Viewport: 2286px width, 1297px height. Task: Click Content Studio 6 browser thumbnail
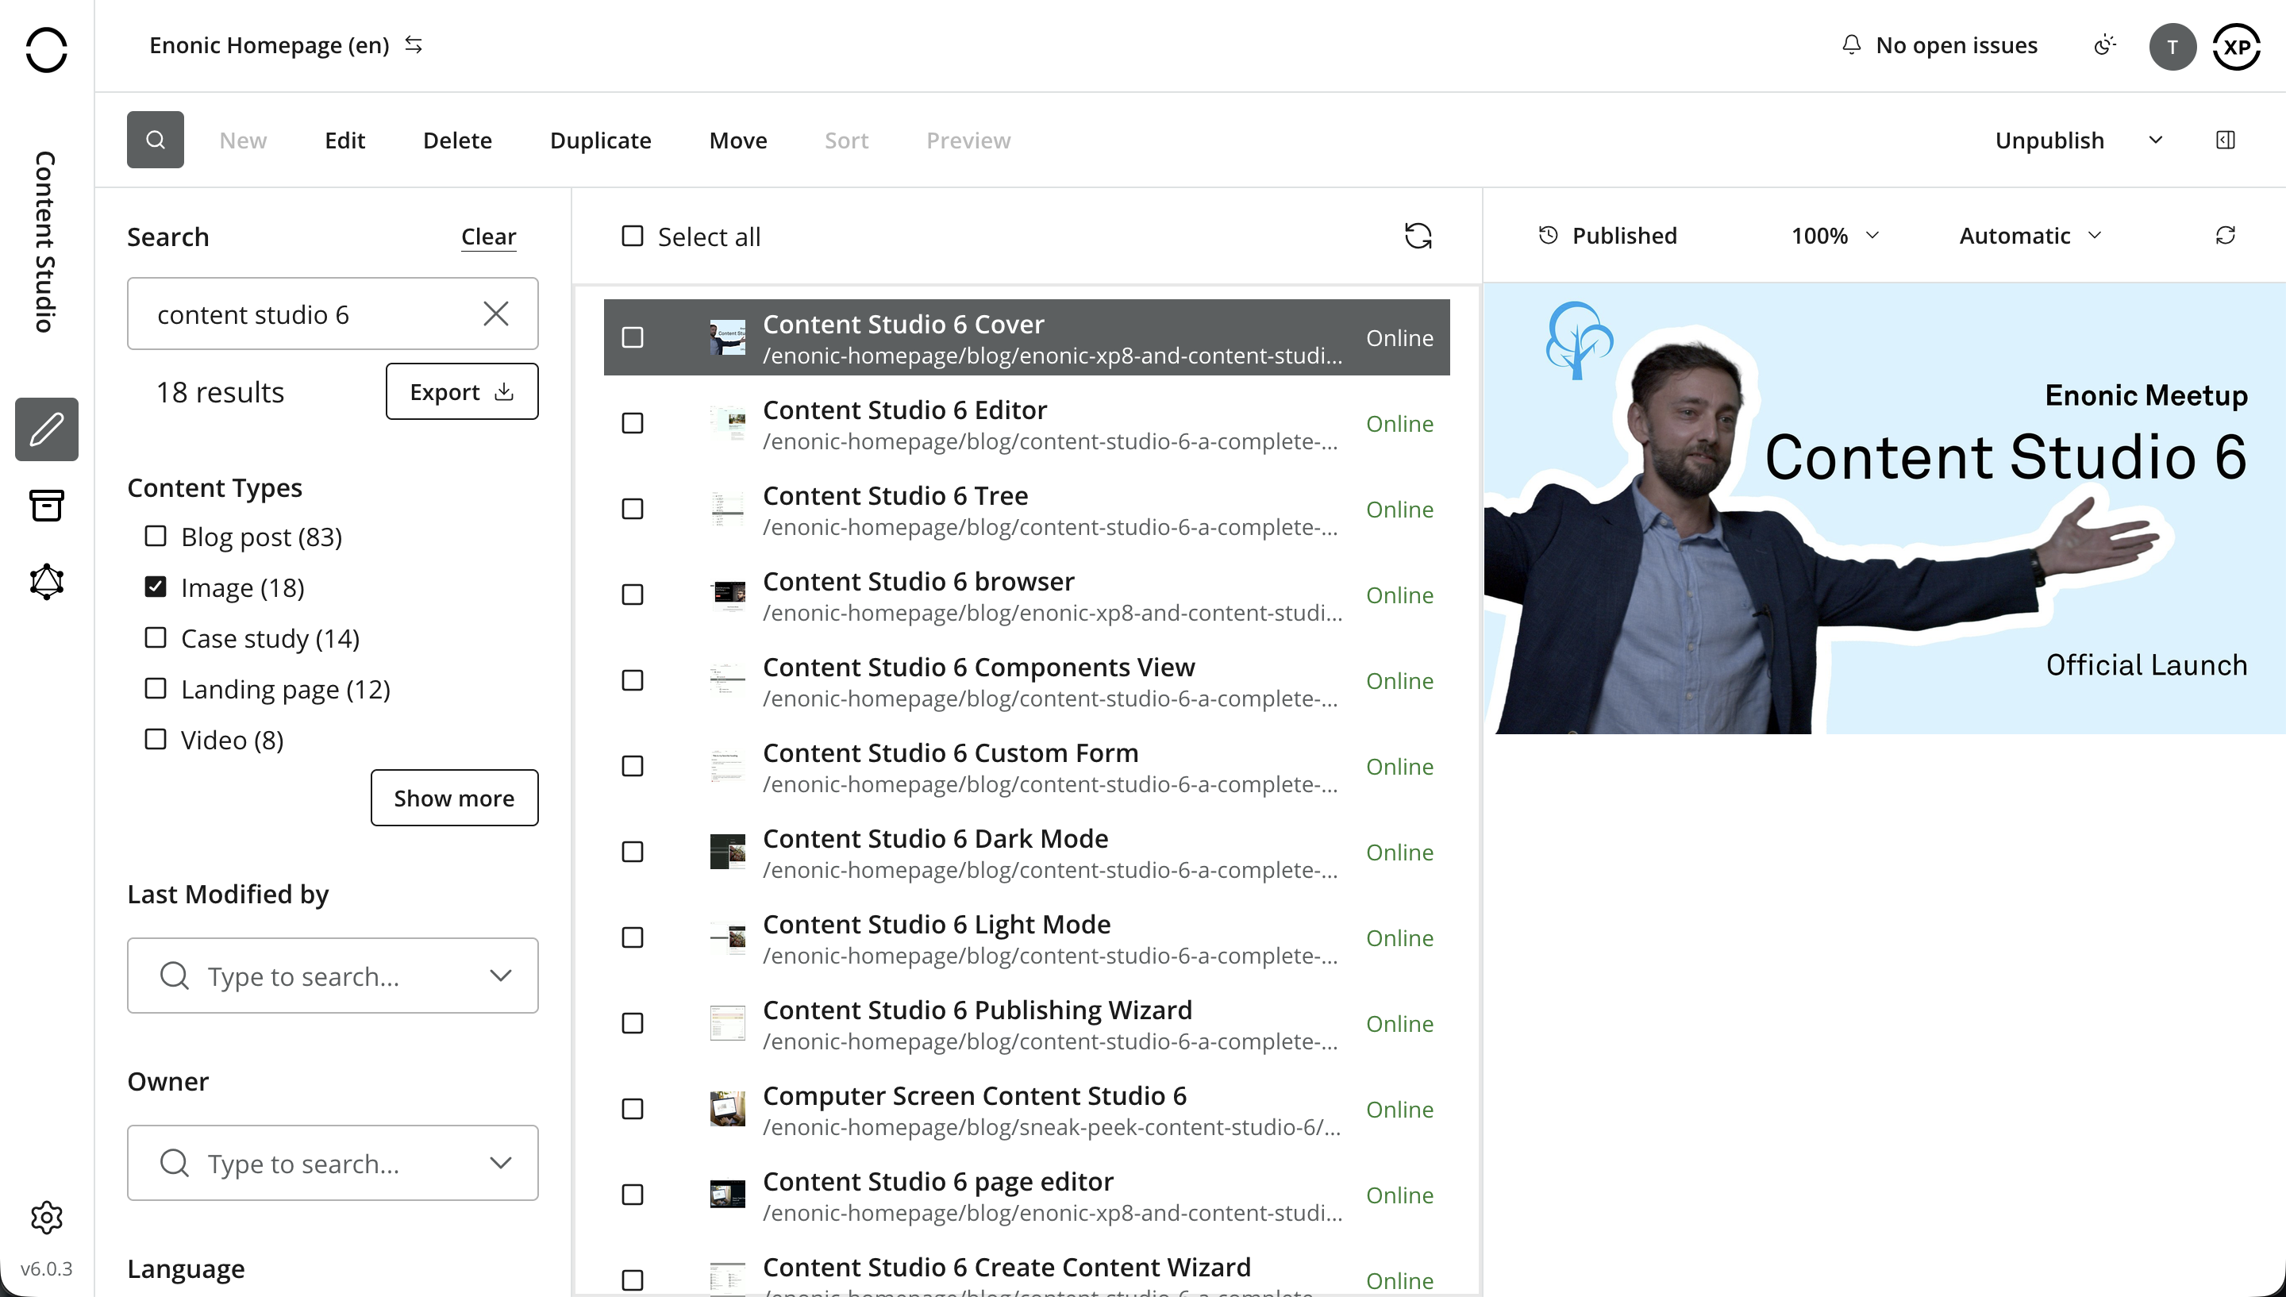pos(728,595)
